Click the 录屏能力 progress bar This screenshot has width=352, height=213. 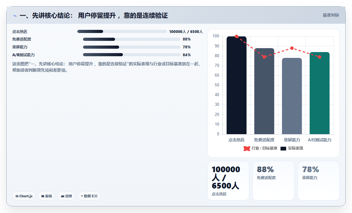[132, 47]
